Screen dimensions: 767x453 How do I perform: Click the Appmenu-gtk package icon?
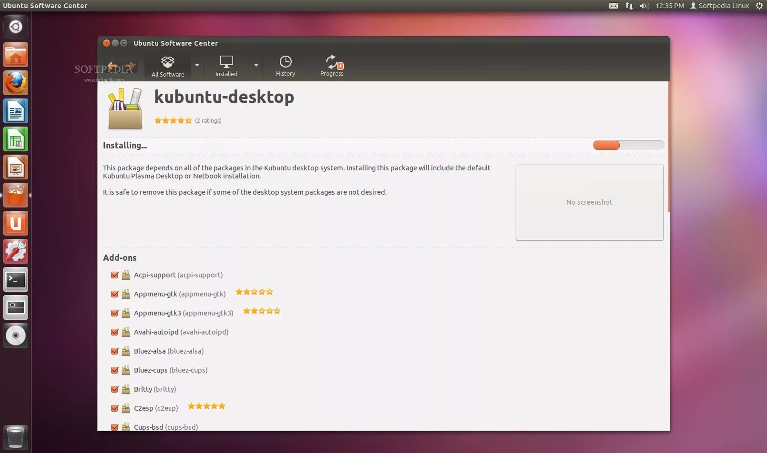pos(126,294)
